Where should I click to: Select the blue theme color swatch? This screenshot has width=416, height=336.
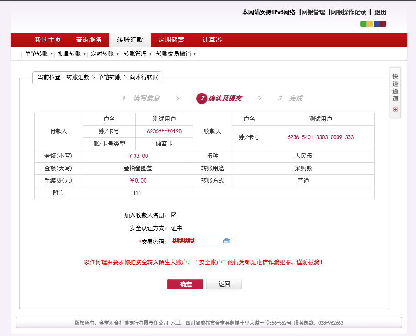tap(376, 24)
